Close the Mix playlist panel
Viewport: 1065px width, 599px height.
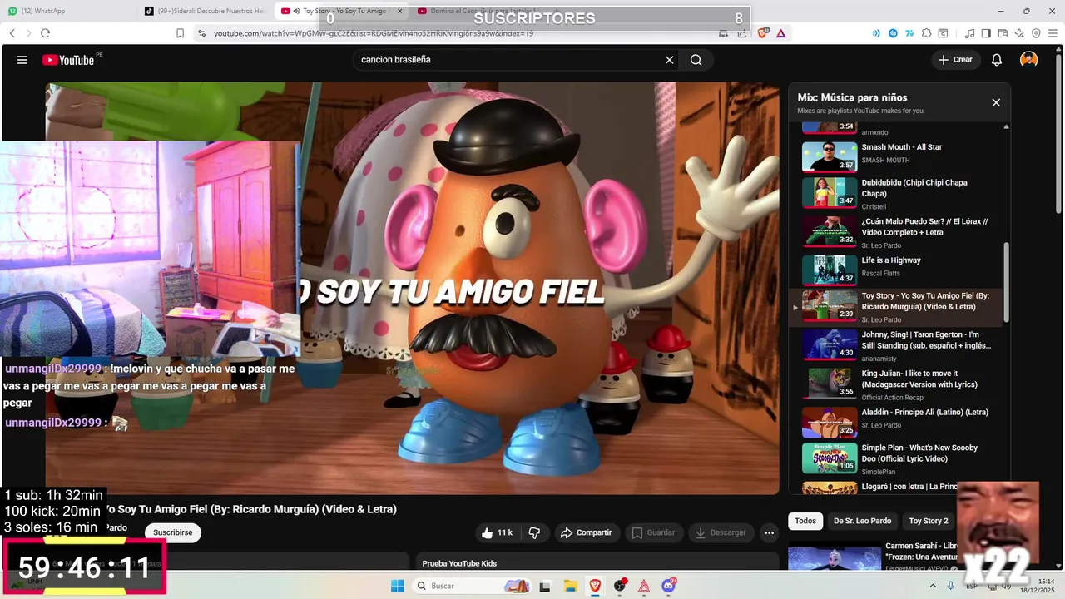pos(996,102)
